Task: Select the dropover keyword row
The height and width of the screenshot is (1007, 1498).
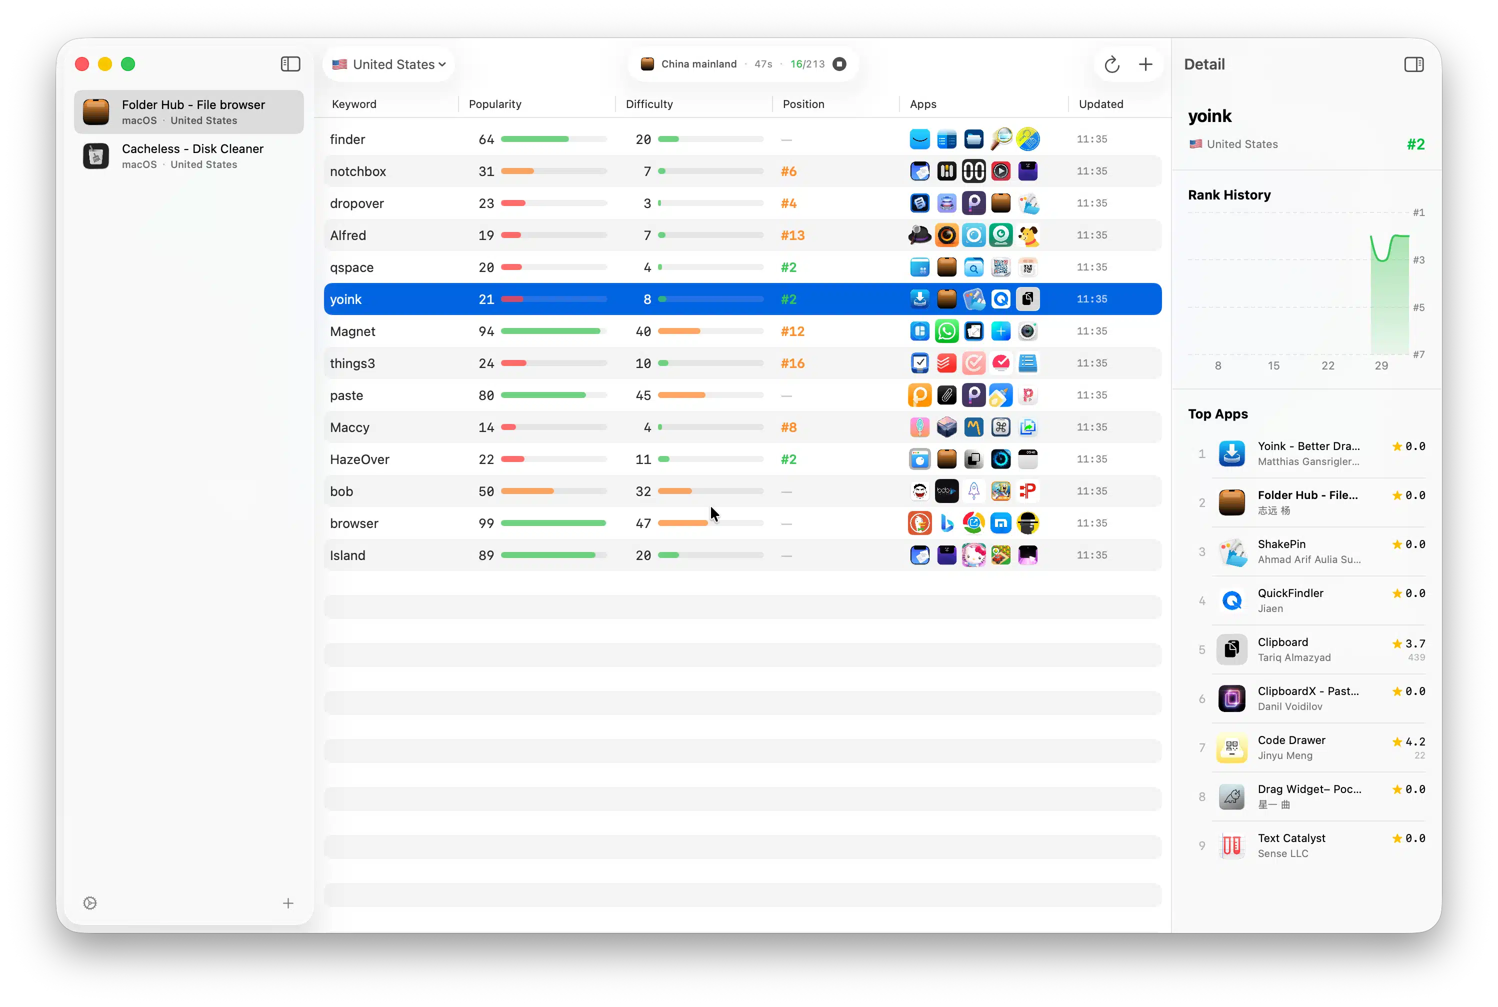Action: pos(742,203)
